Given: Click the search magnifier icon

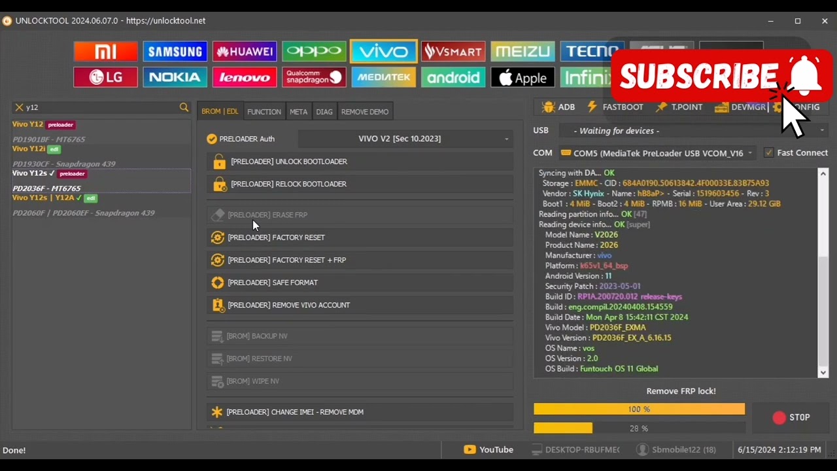Looking at the screenshot, I should point(184,107).
